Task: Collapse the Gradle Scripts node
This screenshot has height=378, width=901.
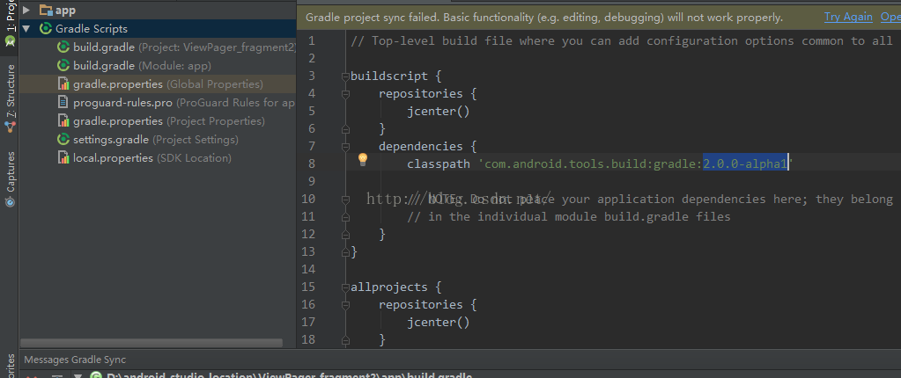Action: pyautogui.click(x=26, y=28)
